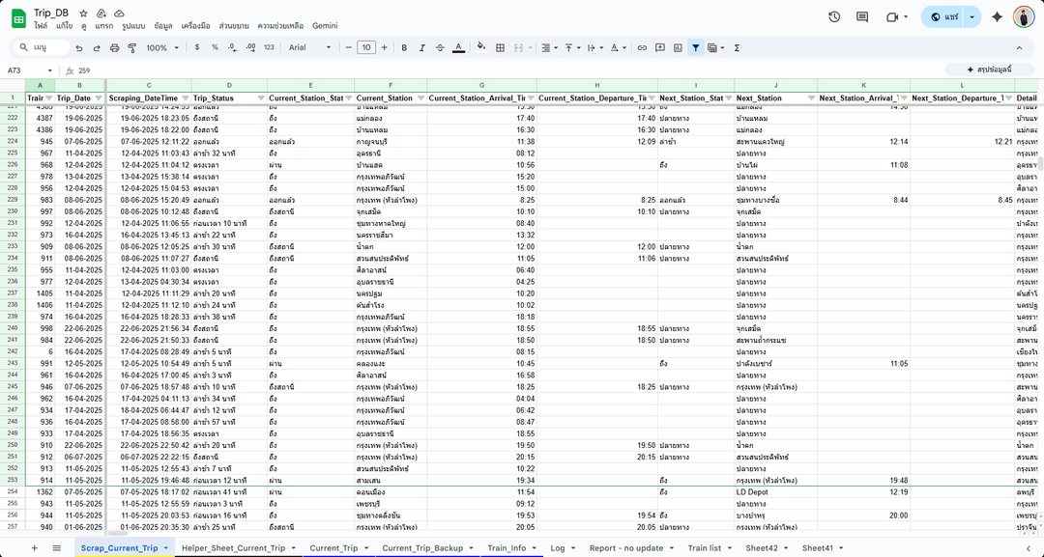This screenshot has height=557, width=1044.
Task: Open filter dropdown on Trip_Status column
Action: 260,98
